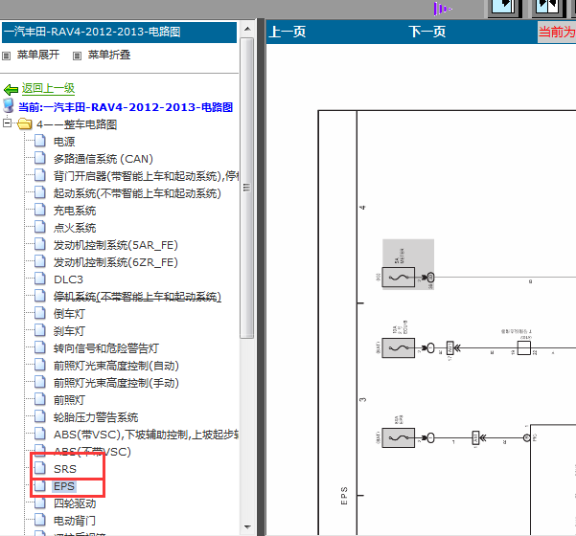
Task: Click list icon beside 菜单展开
Action: [x=7, y=56]
